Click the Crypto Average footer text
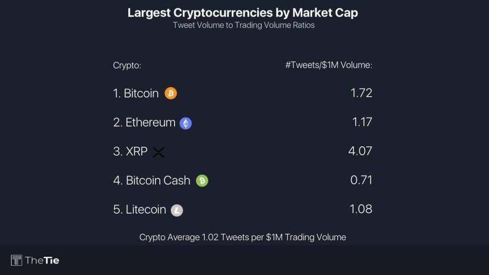Image resolution: width=489 pixels, height=275 pixels. point(243,238)
